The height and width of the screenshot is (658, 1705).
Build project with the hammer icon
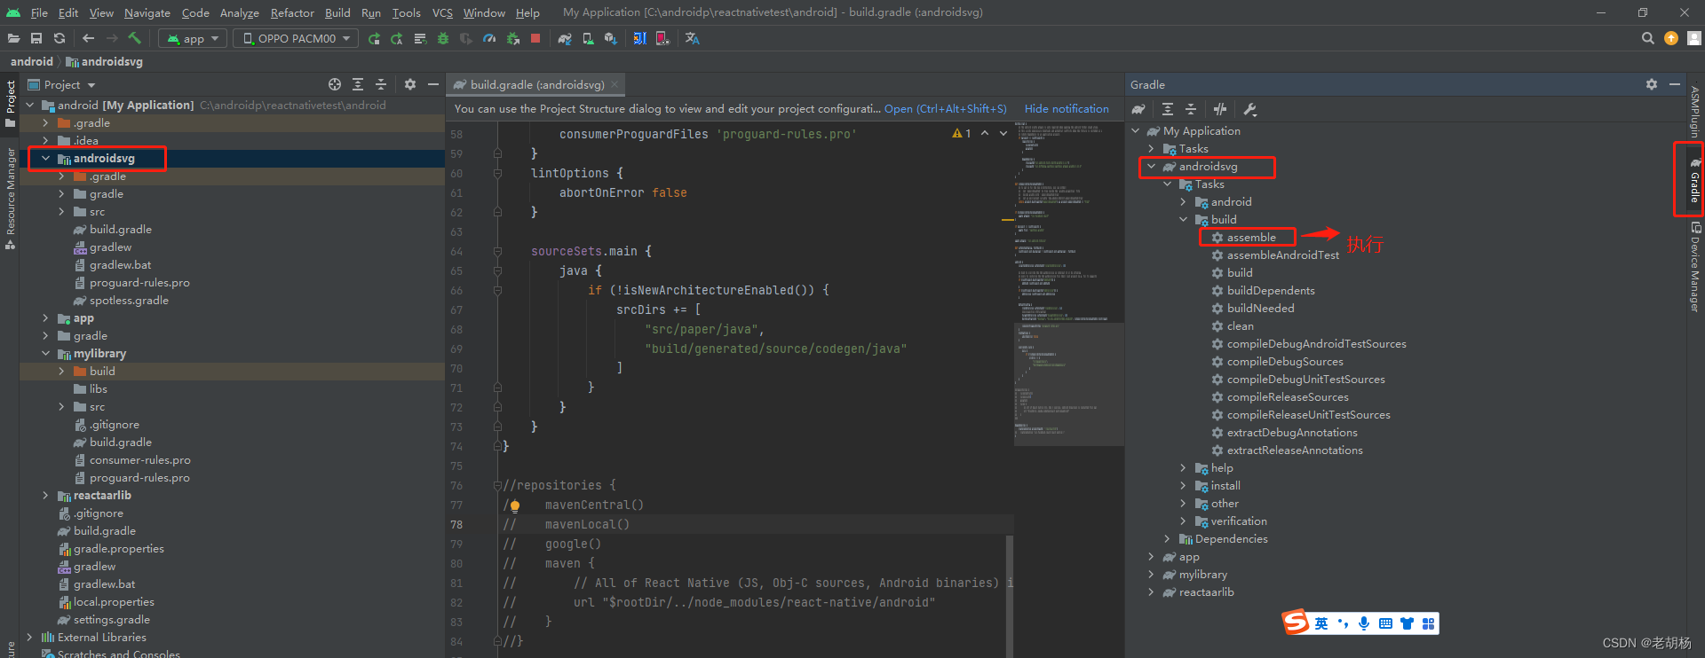(x=135, y=38)
